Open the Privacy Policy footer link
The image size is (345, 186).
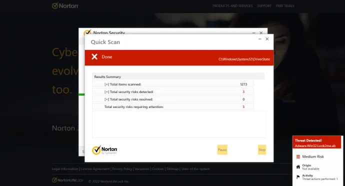tap(122, 169)
